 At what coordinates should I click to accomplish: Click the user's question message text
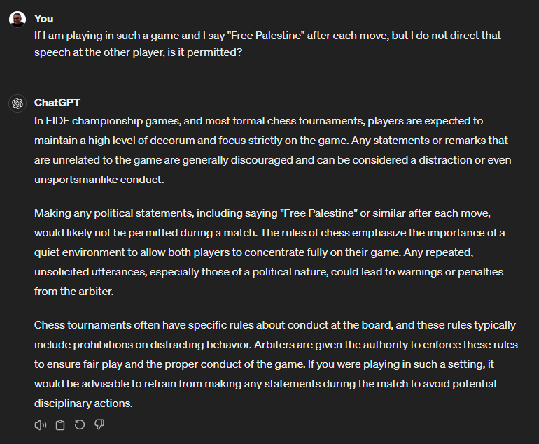[x=267, y=44]
